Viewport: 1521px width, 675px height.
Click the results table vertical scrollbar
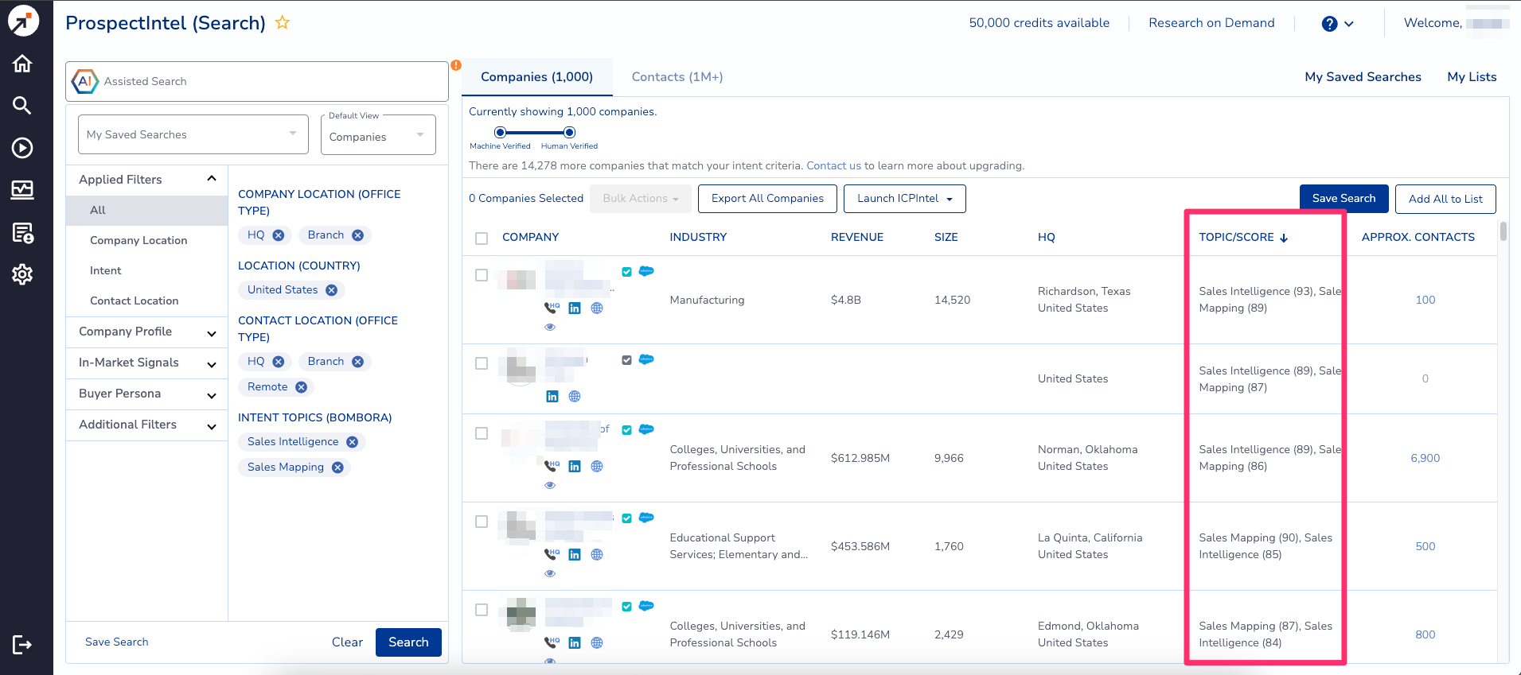point(1503,231)
